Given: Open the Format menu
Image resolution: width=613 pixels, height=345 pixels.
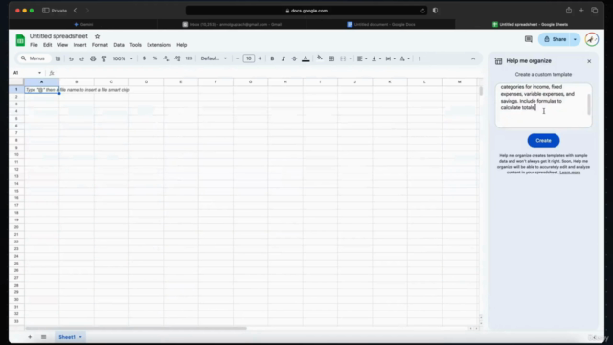Looking at the screenshot, I should point(100,45).
